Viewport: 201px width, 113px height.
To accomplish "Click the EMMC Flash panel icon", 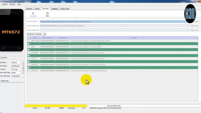I will pyautogui.click(x=0, y=81).
